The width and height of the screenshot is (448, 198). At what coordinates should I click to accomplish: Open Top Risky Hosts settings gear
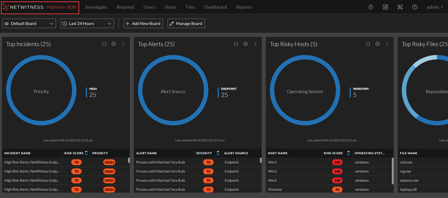click(x=377, y=44)
